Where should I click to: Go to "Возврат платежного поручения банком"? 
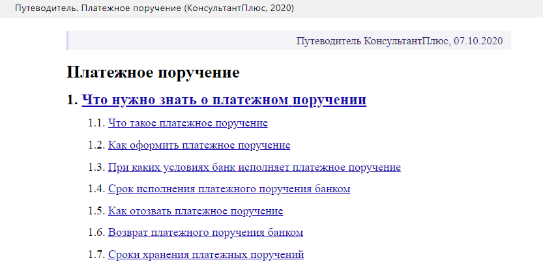click(x=206, y=232)
